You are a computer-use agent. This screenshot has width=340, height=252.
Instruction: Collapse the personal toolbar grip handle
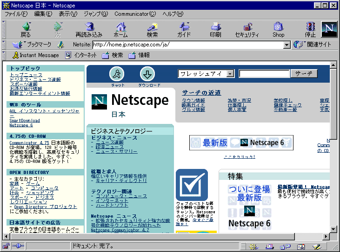point(3,55)
